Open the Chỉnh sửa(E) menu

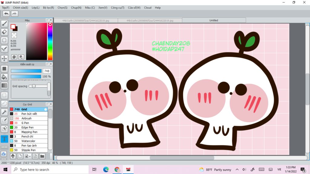pyautogui.click(x=21, y=8)
